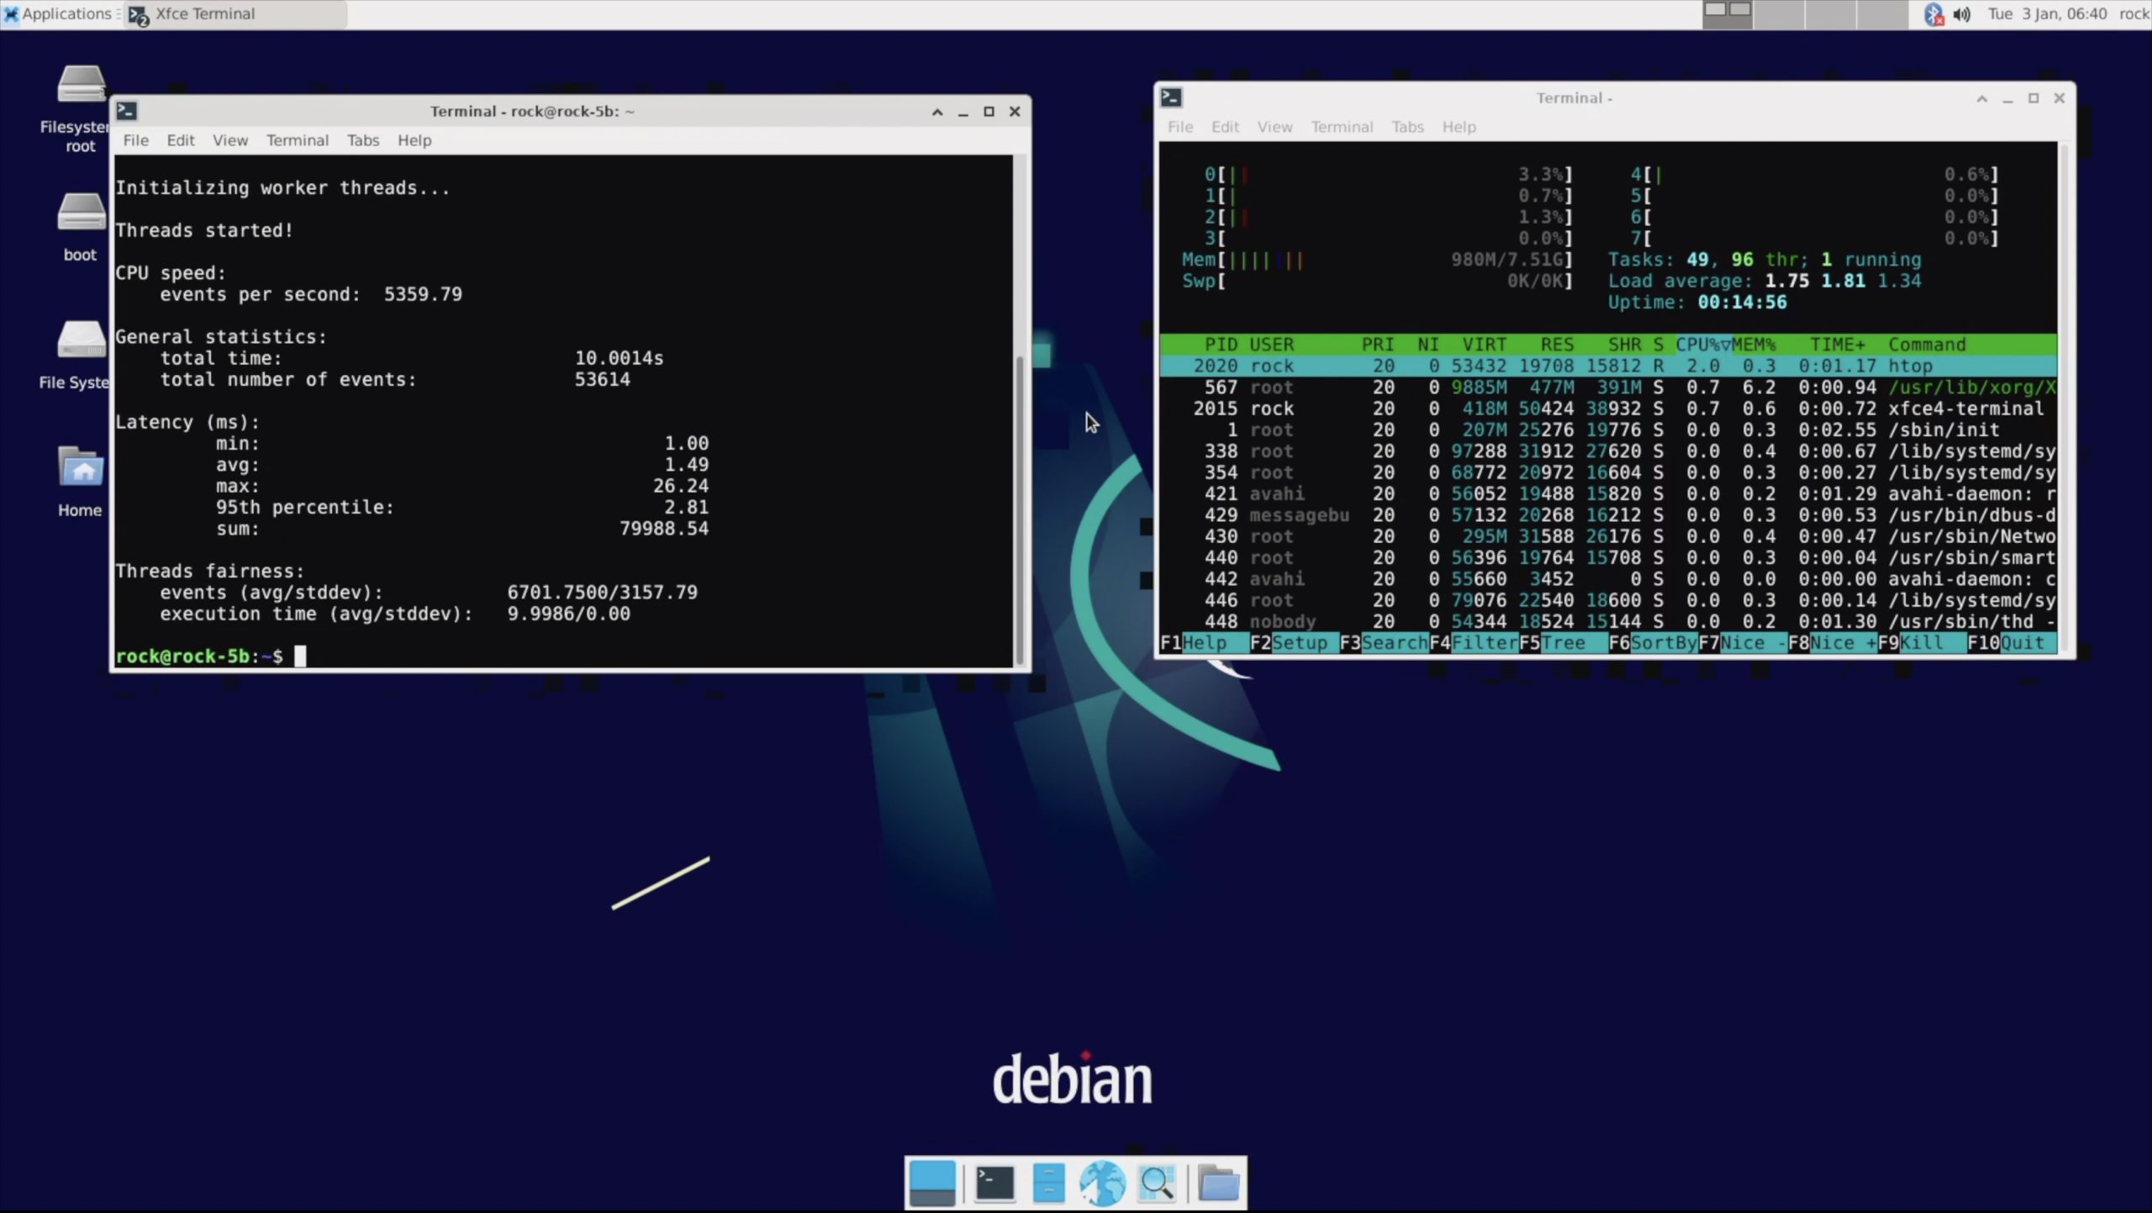Open the web browser globe icon
The height and width of the screenshot is (1213, 2152).
point(1102,1183)
